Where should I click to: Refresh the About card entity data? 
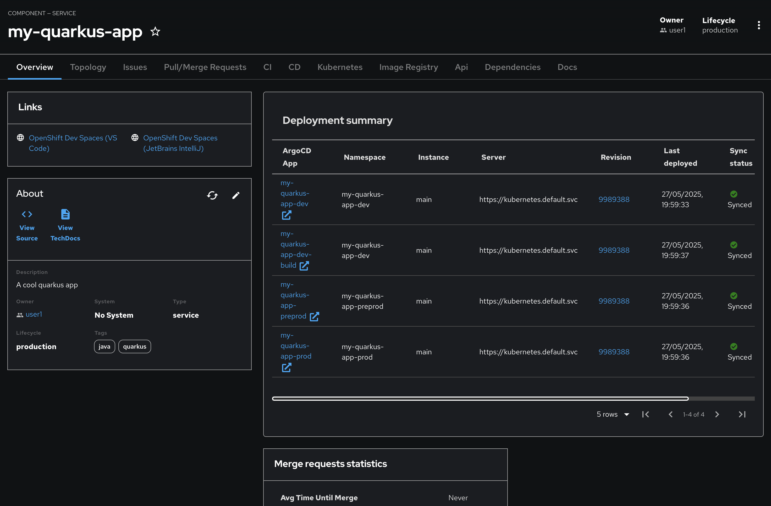[x=212, y=195]
